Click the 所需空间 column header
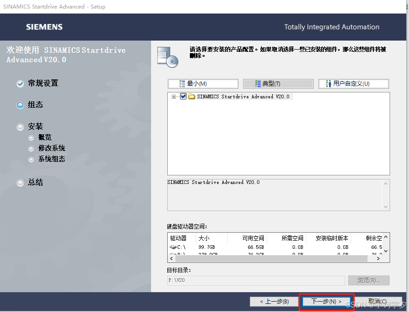Viewport: 409px width, 312px height. click(286, 238)
